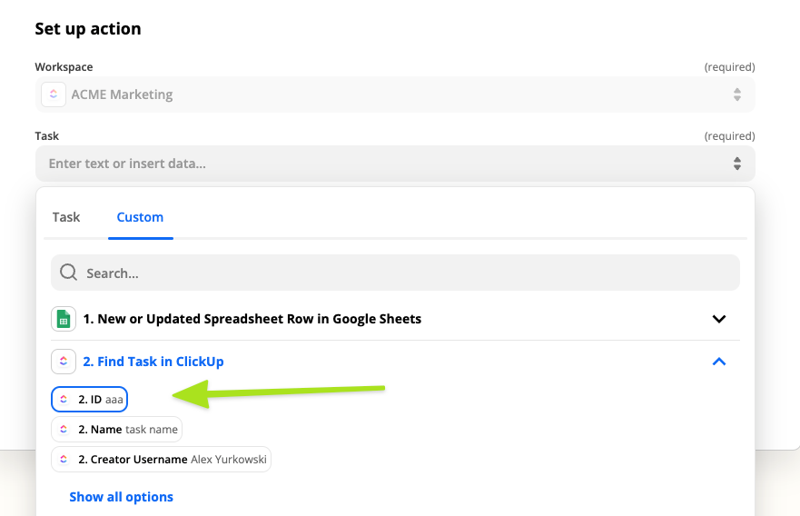Click the Show all options link

121,497
